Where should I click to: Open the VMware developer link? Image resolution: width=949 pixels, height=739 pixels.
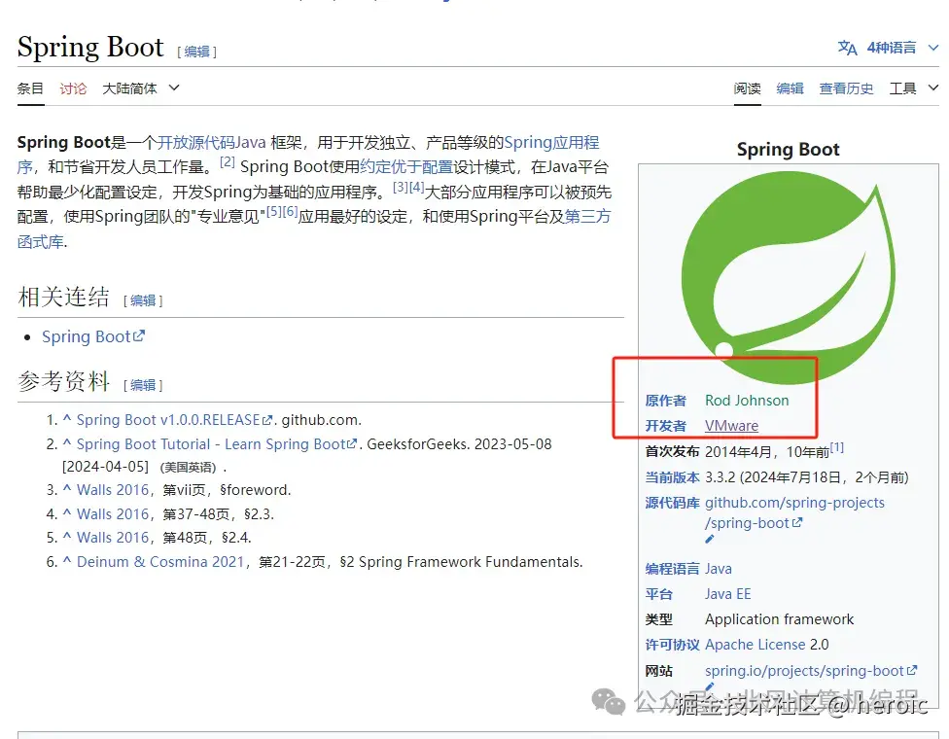click(x=732, y=426)
